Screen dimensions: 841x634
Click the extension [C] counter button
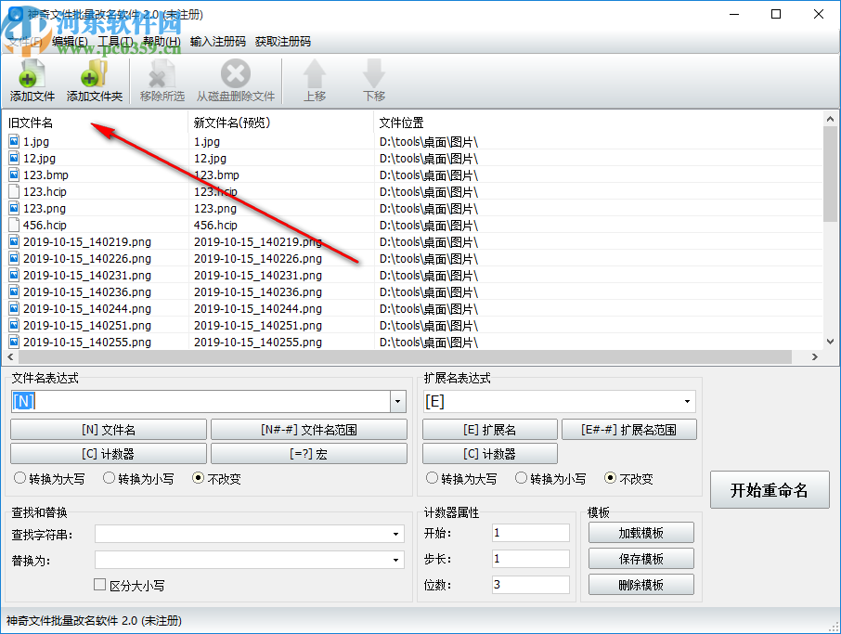coord(490,454)
